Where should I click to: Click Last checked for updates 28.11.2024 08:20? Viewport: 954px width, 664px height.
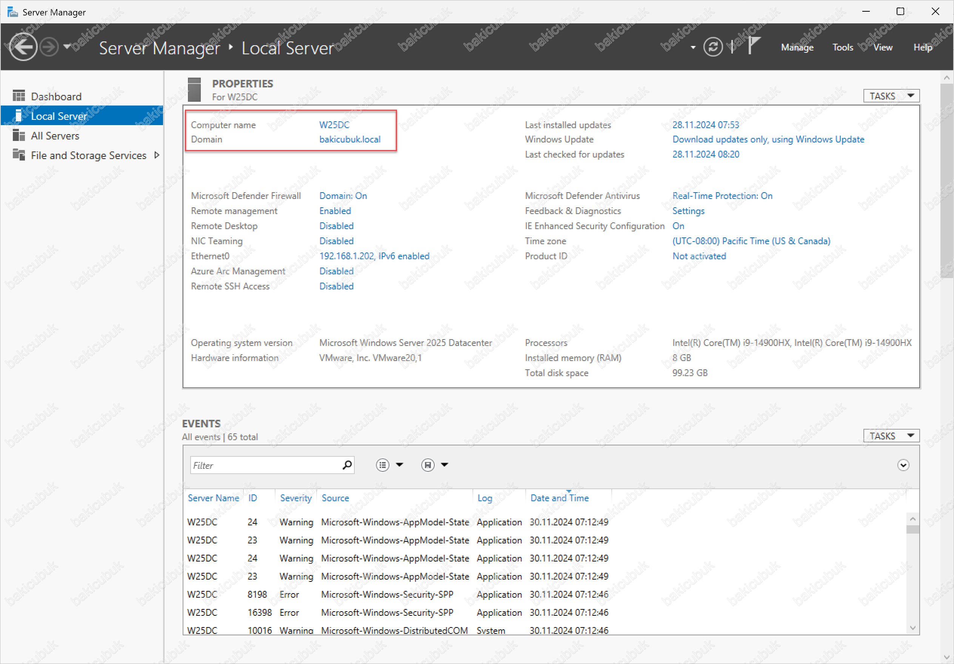706,155
